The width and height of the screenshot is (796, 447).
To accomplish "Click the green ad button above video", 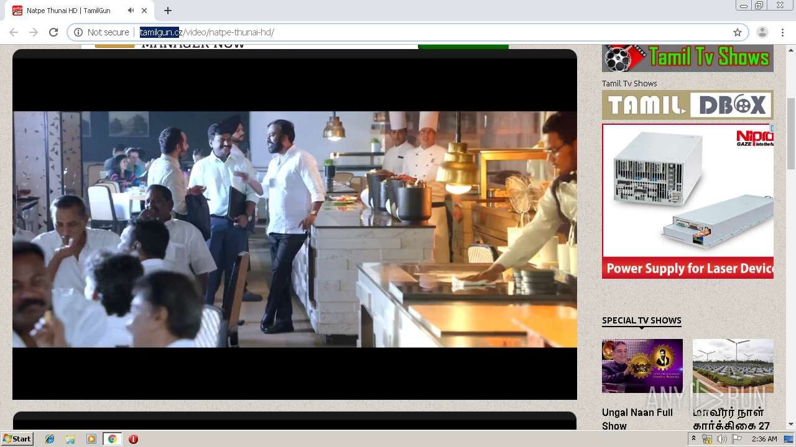I will click(463, 47).
